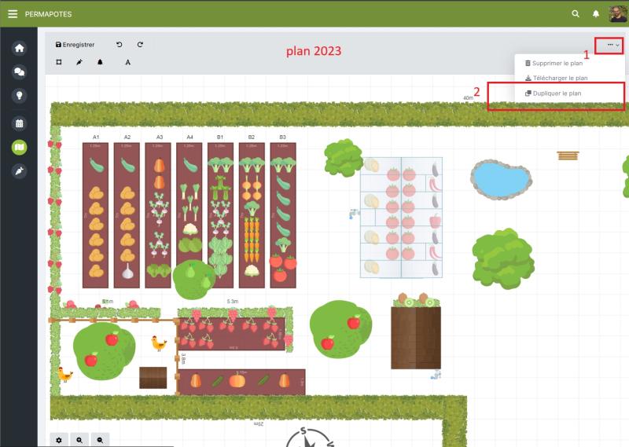The image size is (629, 447).
Task: Open the calendar in the sidebar
Action: [20, 123]
